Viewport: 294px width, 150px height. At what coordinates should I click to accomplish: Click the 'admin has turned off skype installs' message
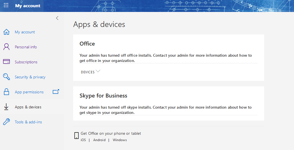coord(165,110)
